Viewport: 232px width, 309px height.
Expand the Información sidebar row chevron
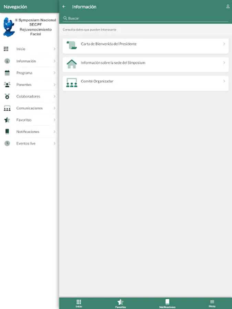54,61
